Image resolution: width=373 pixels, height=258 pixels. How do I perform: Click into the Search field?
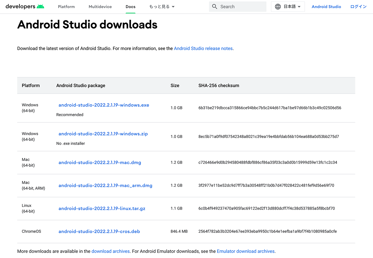click(238, 7)
